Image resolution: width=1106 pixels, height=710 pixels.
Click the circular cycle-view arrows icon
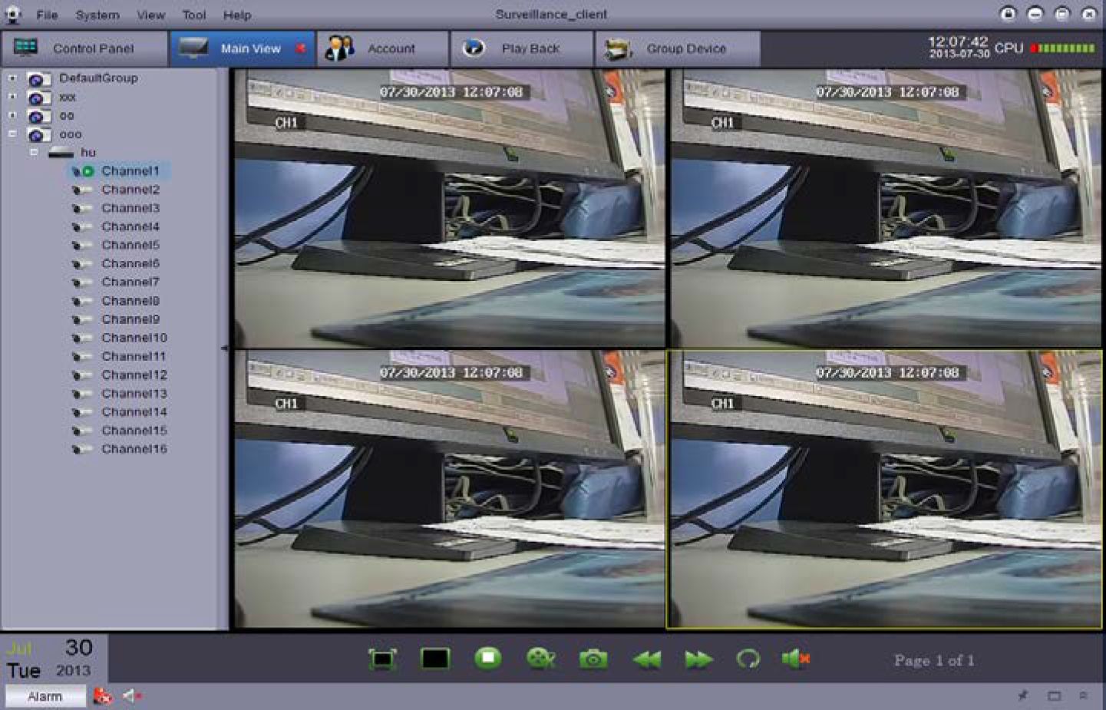(748, 659)
